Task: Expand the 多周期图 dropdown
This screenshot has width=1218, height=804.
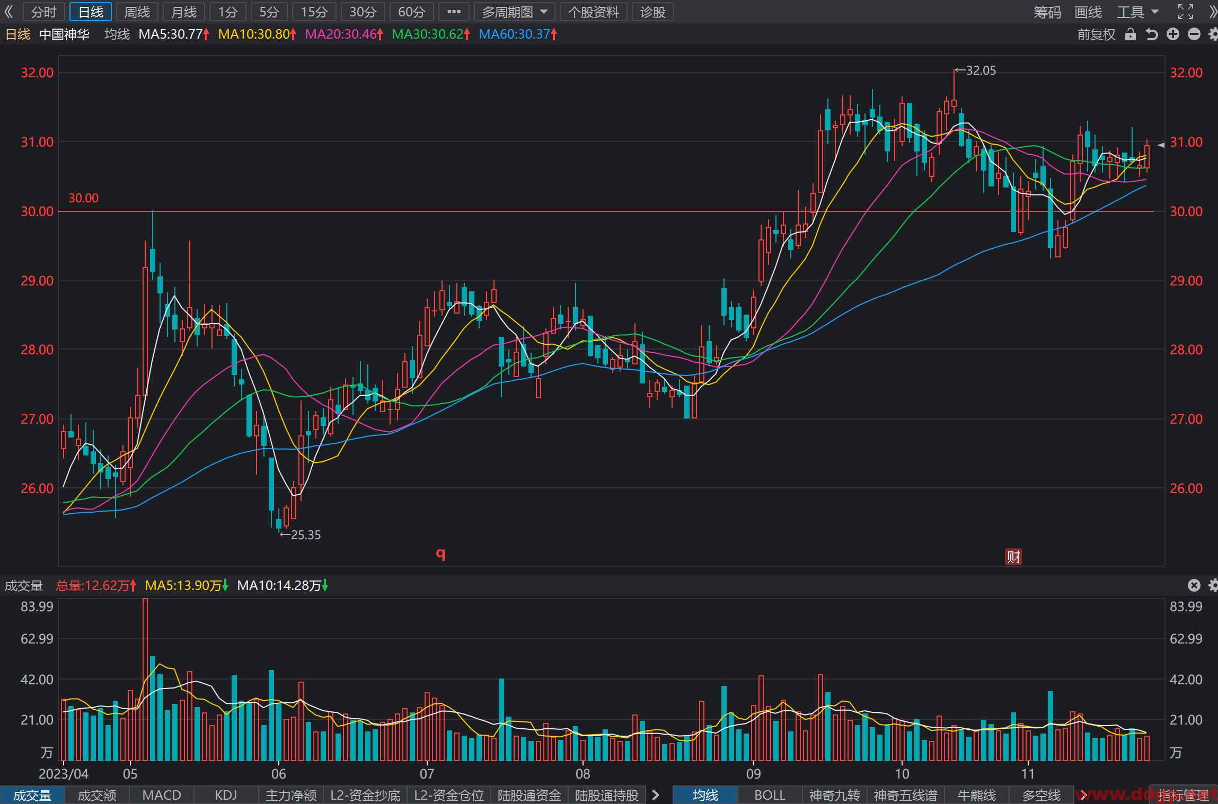Action: pyautogui.click(x=515, y=12)
